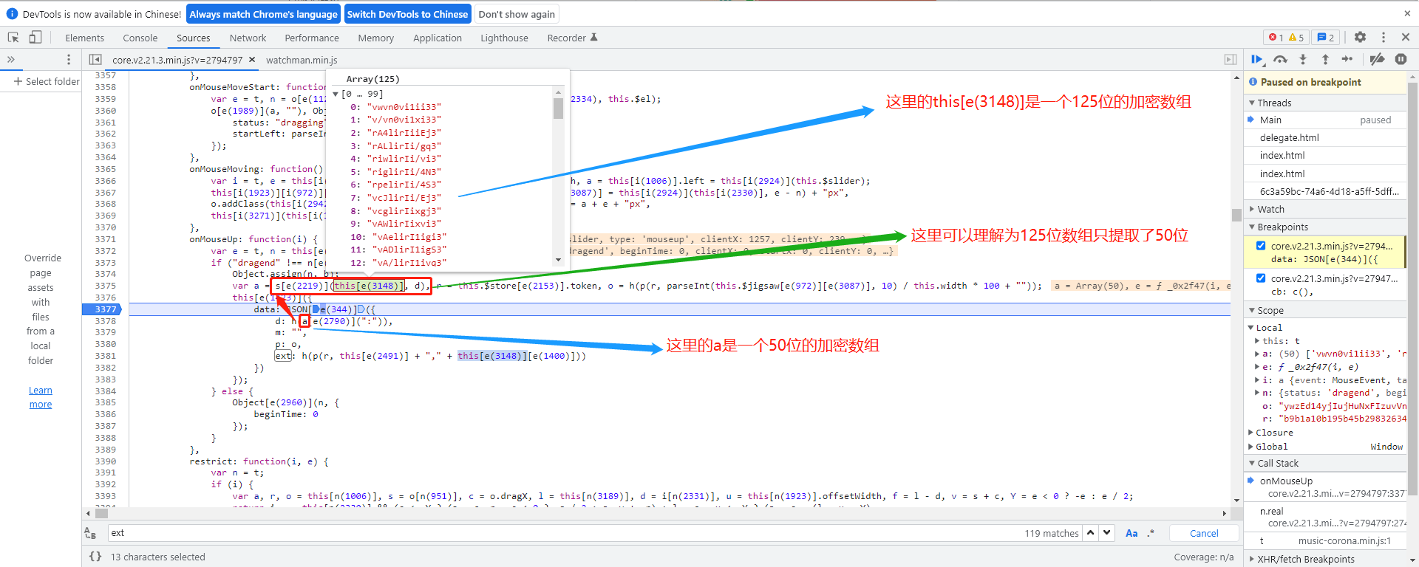Cancel the source search
1419x567 pixels.
click(x=1203, y=533)
